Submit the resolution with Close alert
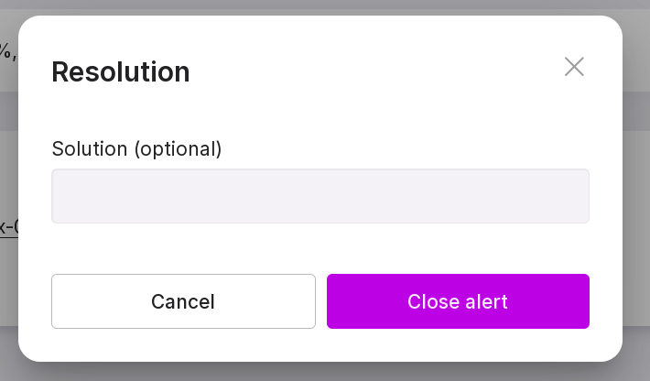650x381 pixels. click(458, 301)
